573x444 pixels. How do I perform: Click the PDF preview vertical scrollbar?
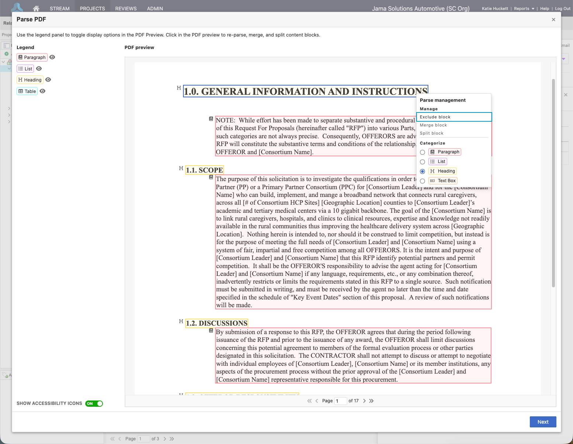(553, 183)
